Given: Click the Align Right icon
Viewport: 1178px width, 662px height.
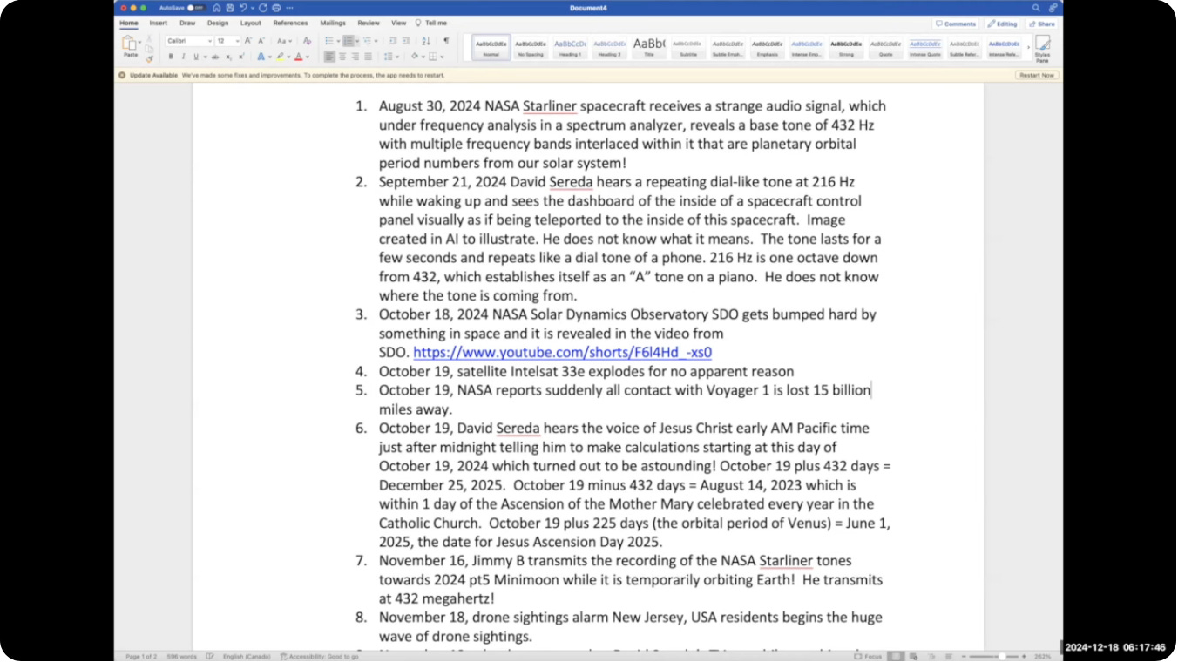Looking at the screenshot, I should (x=355, y=57).
